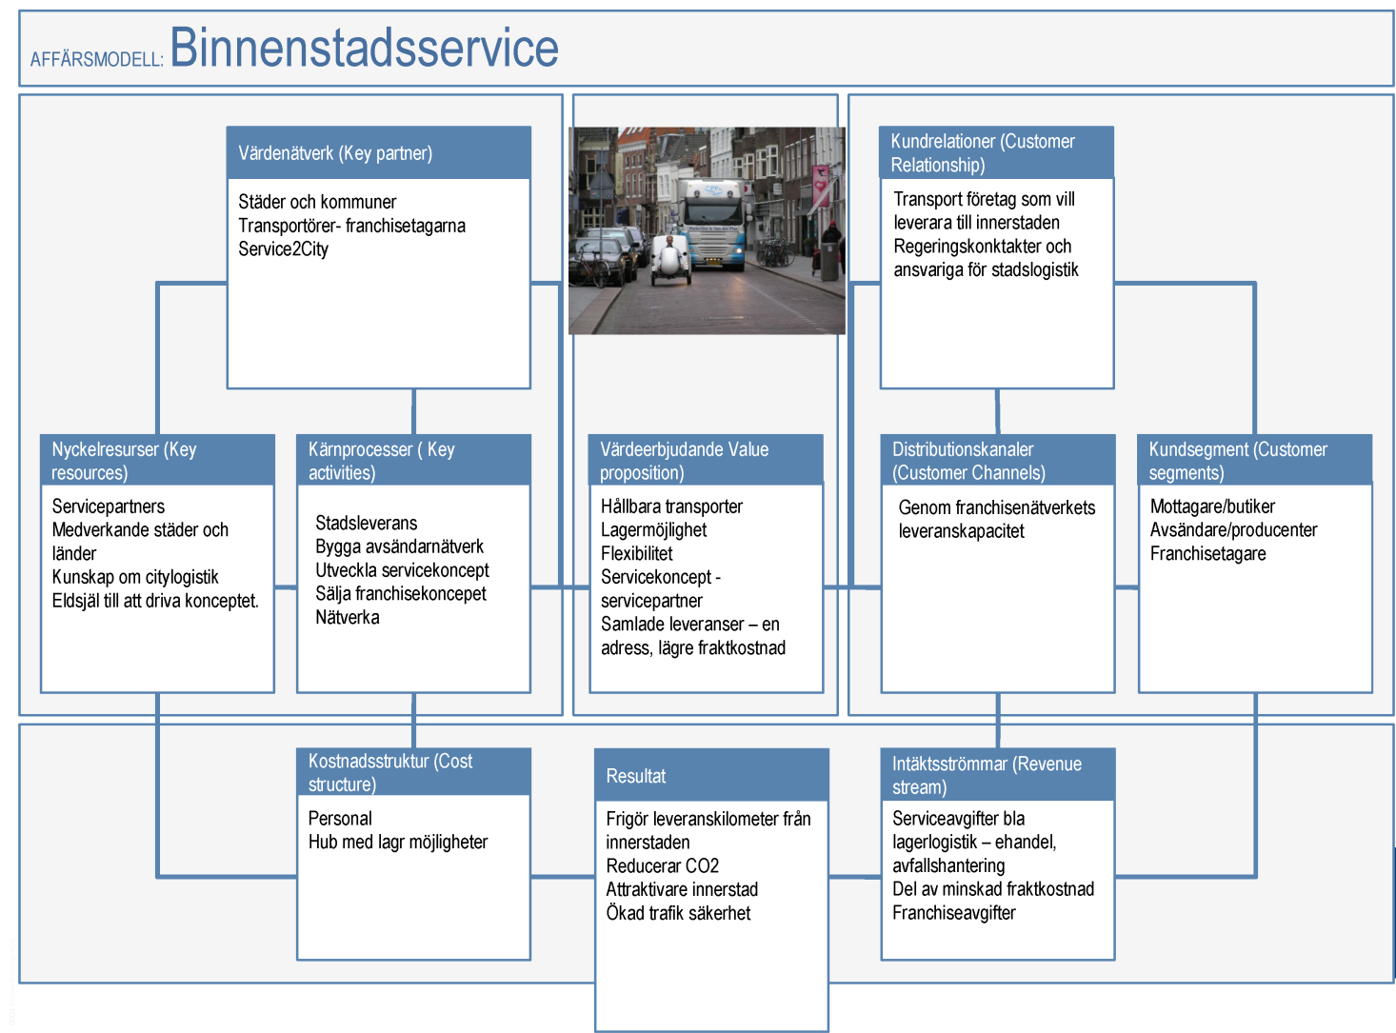Click 'adress, lägre fraktkostnad' line
Viewport: 1396px width, 1033px height.
(x=693, y=648)
